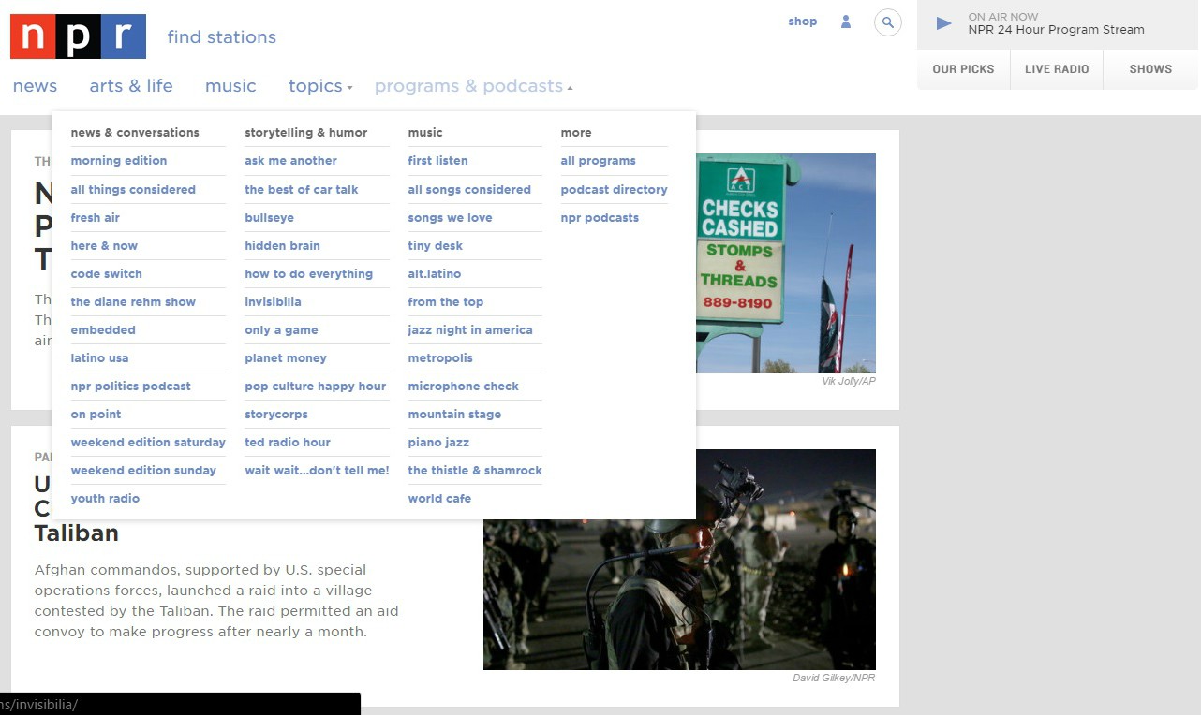Screen dimensions: 1201x715
Task: Click the Checks Cashed sign photo
Action: (x=786, y=263)
